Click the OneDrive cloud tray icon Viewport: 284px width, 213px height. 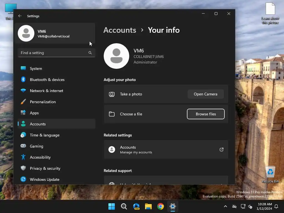[x=234, y=206]
